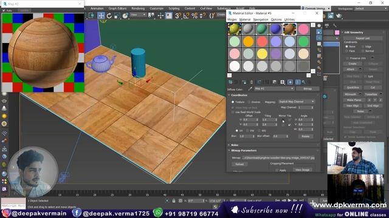The image size is (389, 218).
Task: Open the modifier list dropdown
Action: point(332,38)
